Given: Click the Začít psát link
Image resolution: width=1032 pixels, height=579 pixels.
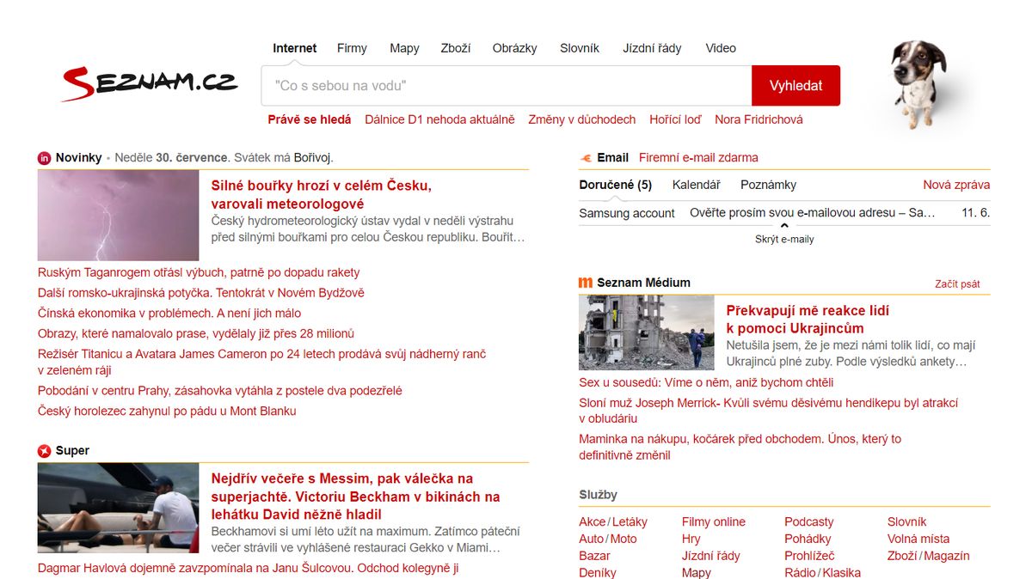Looking at the screenshot, I should [957, 283].
